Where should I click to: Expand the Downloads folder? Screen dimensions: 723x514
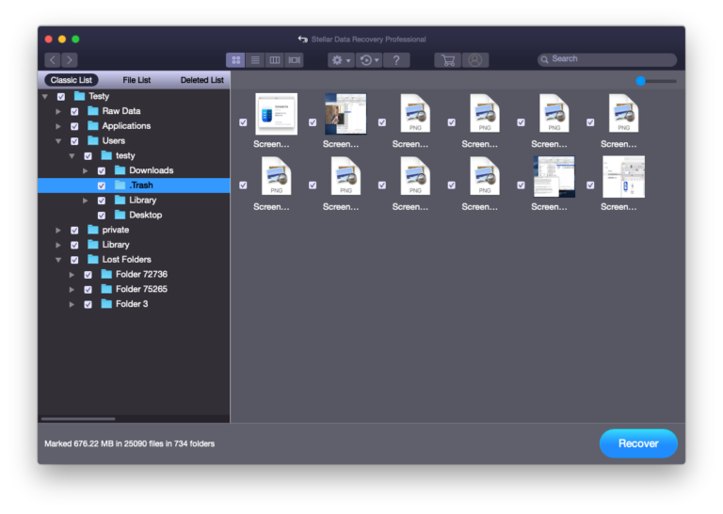(86, 171)
